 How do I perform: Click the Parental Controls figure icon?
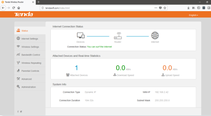(x=18, y=71)
